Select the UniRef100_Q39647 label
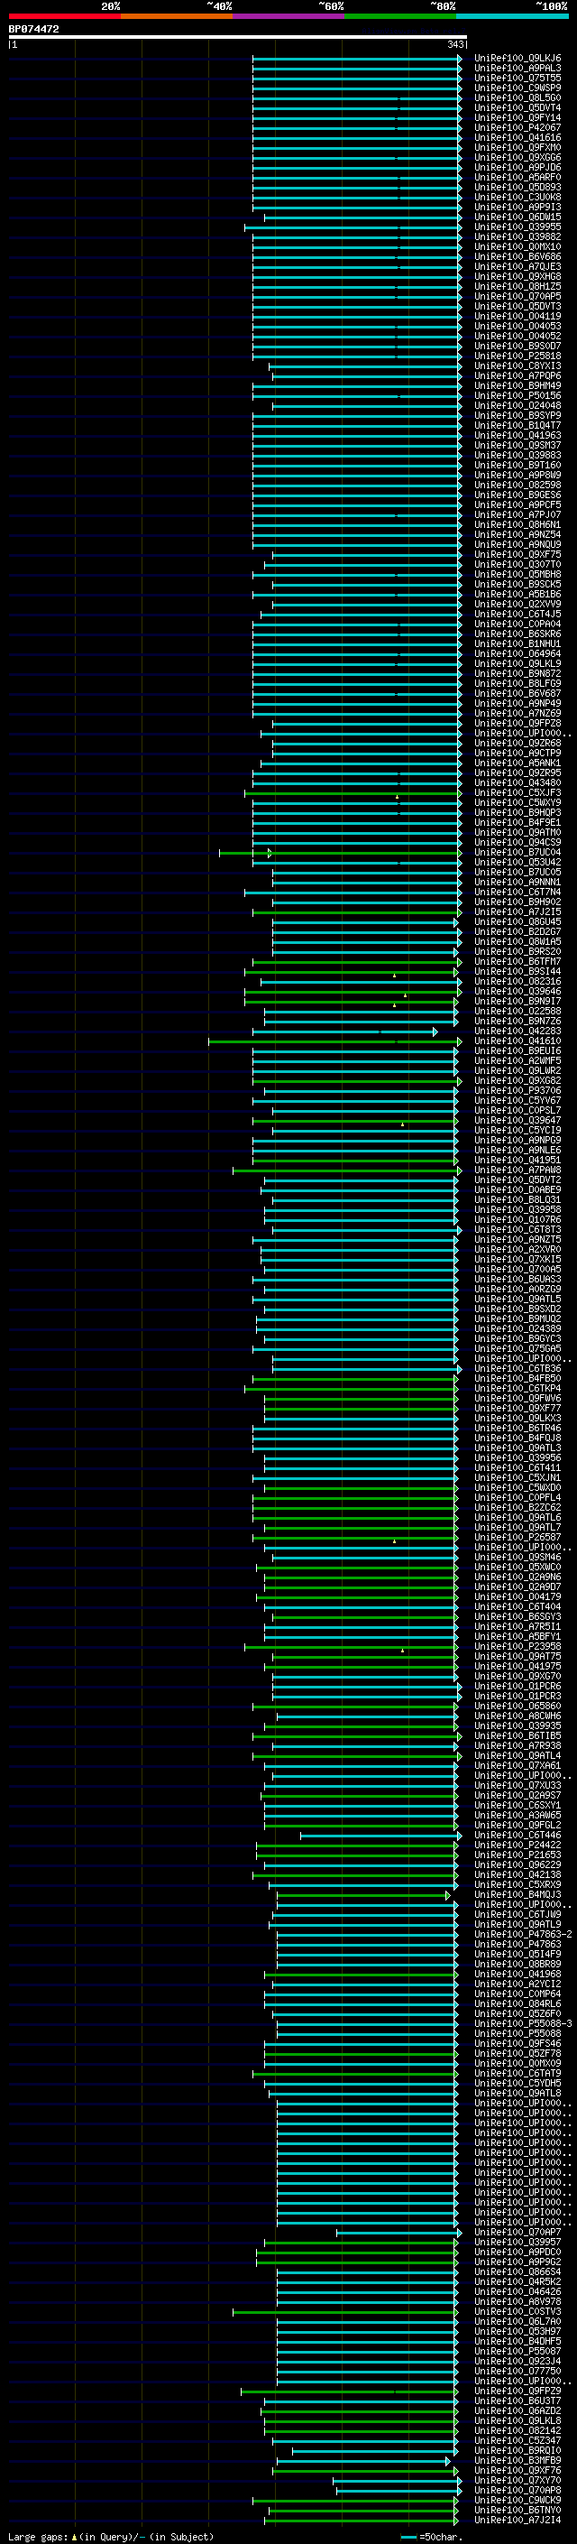577x2544 pixels. pos(517,1120)
